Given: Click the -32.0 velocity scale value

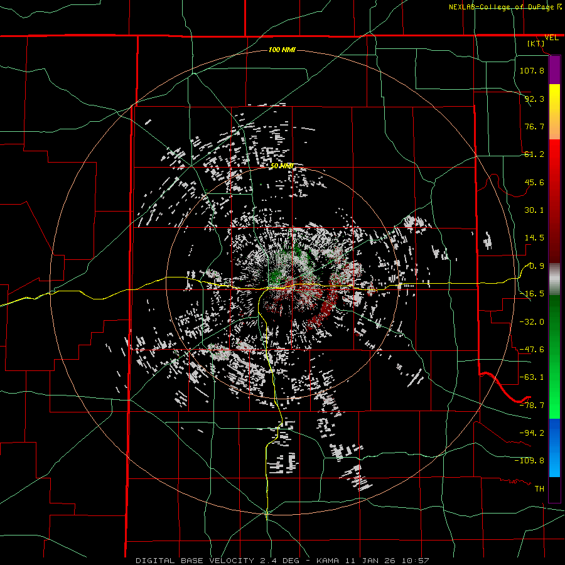Looking at the screenshot, I should click(x=532, y=322).
